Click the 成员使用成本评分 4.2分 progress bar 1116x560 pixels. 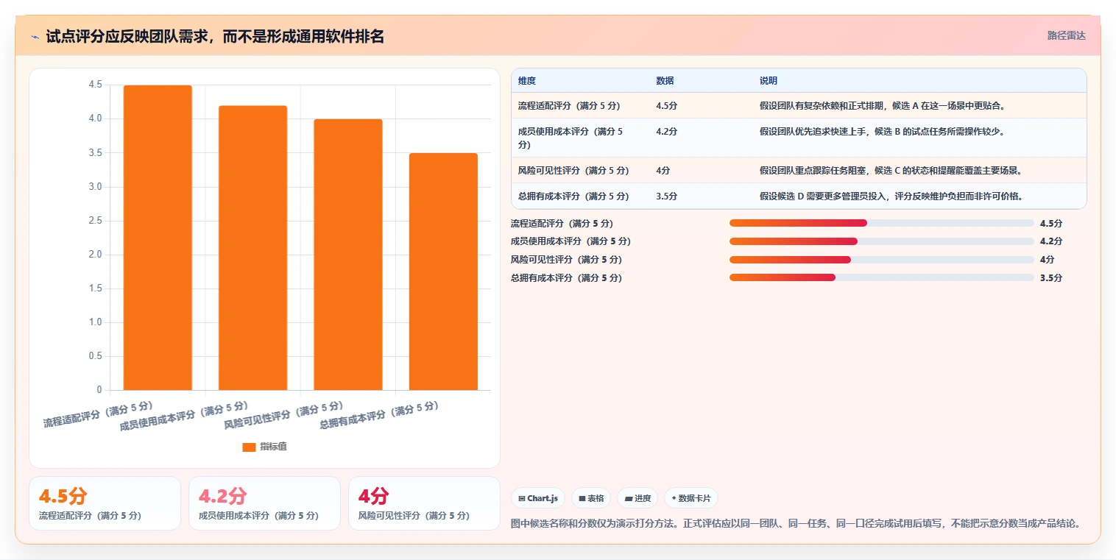(x=882, y=241)
